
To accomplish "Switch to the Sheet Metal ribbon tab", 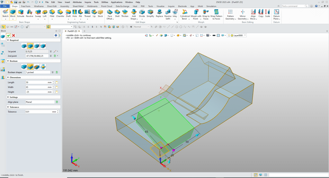I will tap(78, 6).
